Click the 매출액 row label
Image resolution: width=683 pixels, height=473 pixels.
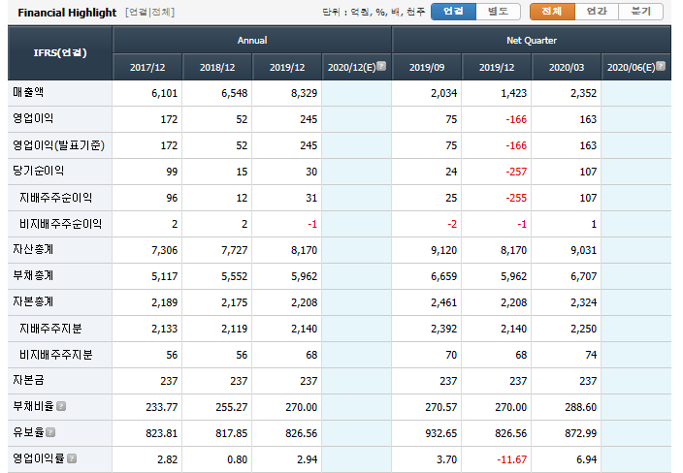coord(28,92)
